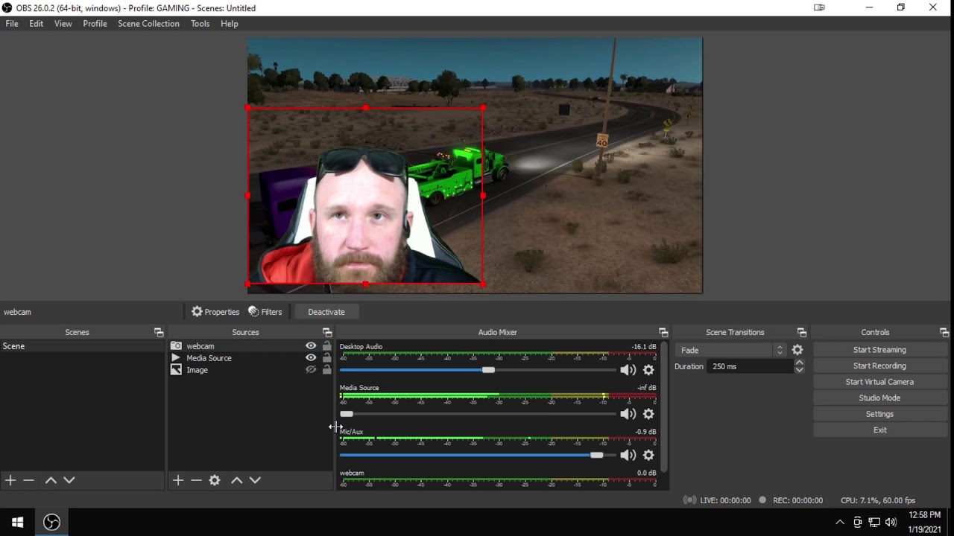
Task: Select the Media Source row
Action: tap(250, 358)
